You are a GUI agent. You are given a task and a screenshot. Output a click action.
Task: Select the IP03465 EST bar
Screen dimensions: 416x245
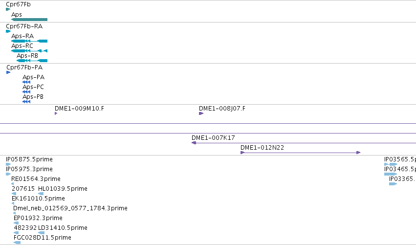(391, 174)
